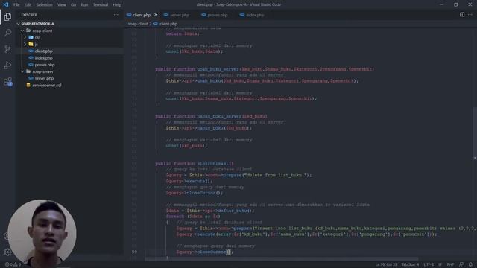This screenshot has height=268, width=477.
Task: Open the Go menu
Action: 73,5
